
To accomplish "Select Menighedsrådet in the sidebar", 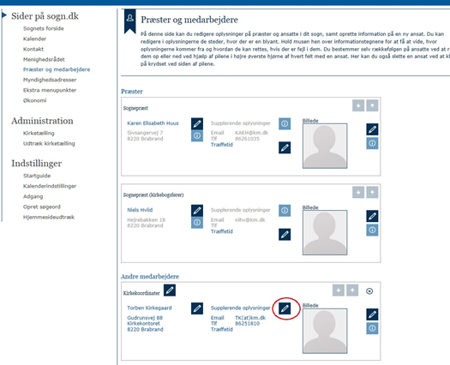I will click(44, 59).
